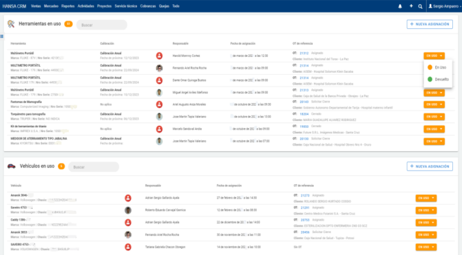
Task: Select the En Uso status option
Action: [438, 67]
